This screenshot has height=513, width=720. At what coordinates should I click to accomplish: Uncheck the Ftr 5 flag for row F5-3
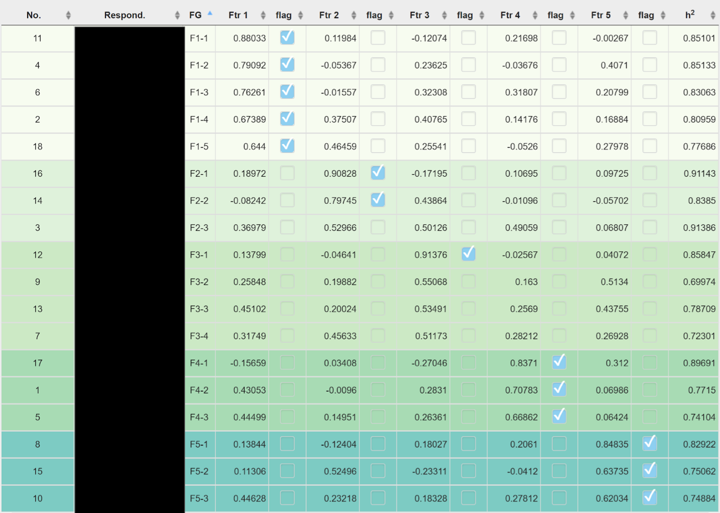coord(650,497)
